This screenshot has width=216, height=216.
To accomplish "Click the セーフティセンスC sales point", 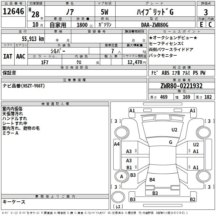I will (166, 43).
